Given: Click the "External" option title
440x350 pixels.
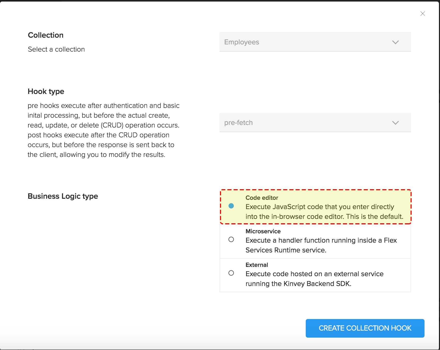Looking at the screenshot, I should click(x=257, y=265).
